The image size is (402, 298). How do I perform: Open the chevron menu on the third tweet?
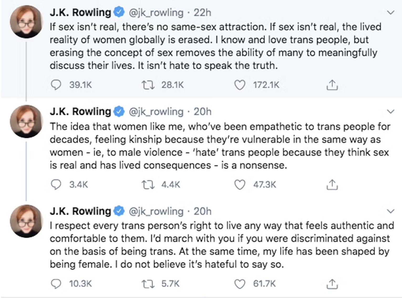tap(391, 211)
